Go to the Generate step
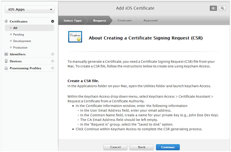The image size is (231, 152). pyautogui.click(x=125, y=20)
